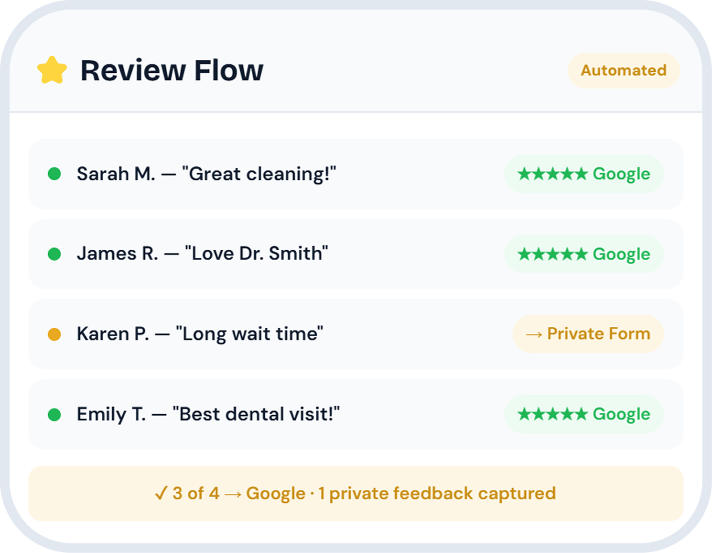712x553 pixels.
Task: Select the James R. "Love Dr. Smith" review text
Action: (203, 254)
